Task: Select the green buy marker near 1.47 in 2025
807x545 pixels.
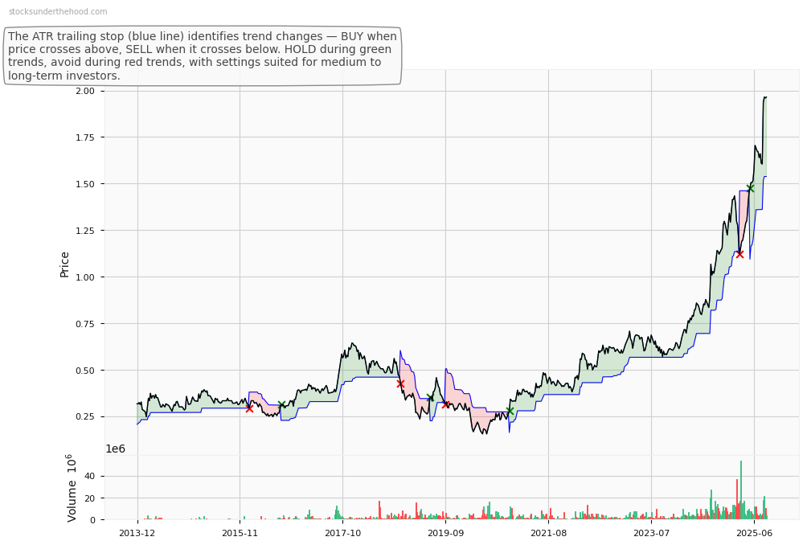Action: [751, 188]
